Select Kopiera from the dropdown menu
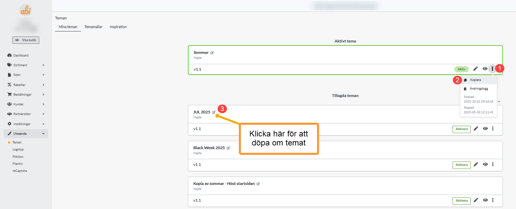This screenshot has height=209, width=516. (x=475, y=80)
